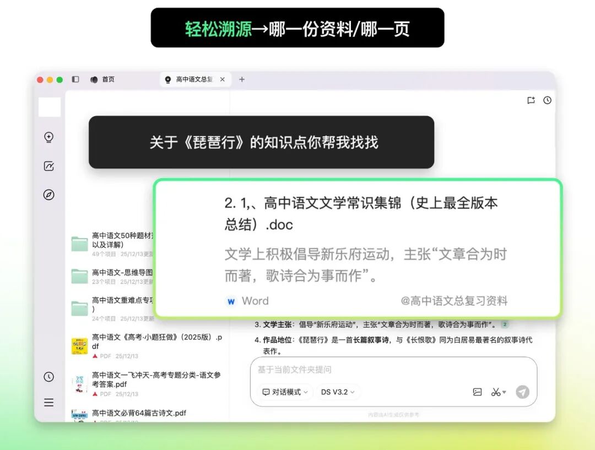Start new chat with top-right icon
Screen dimensions: 595x450
531,100
